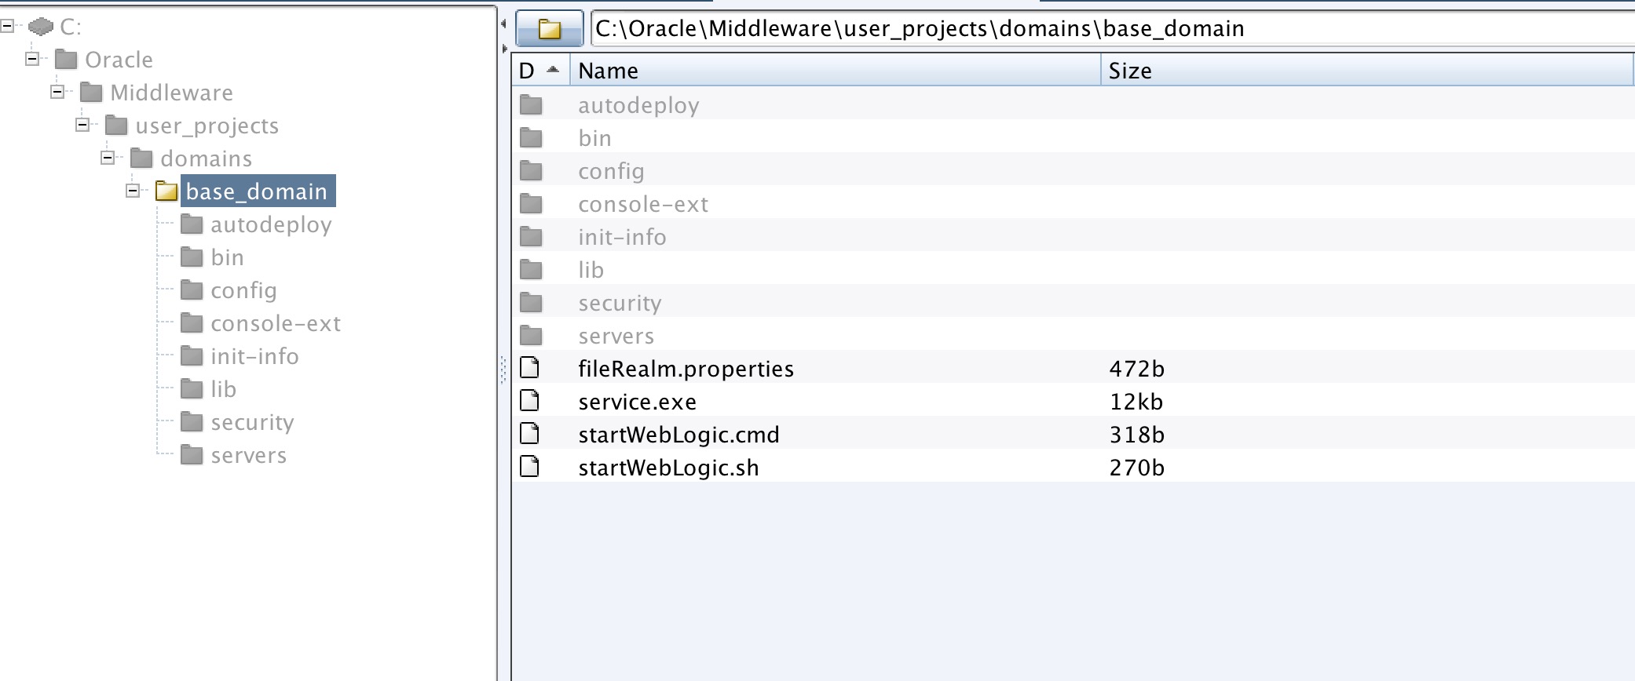
Task: Select fileRealm.properties in the file list
Action: tap(686, 369)
